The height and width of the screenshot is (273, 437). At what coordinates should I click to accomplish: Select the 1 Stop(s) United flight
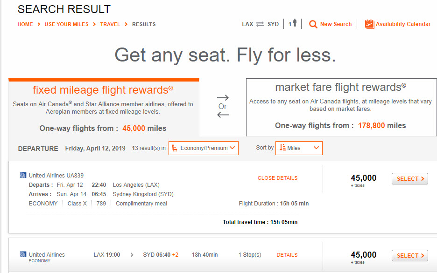click(x=410, y=255)
